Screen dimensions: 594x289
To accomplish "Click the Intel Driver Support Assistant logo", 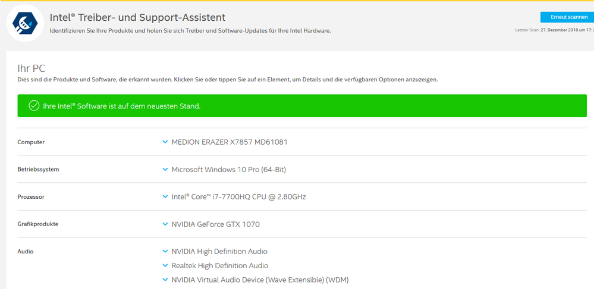I will point(25,23).
